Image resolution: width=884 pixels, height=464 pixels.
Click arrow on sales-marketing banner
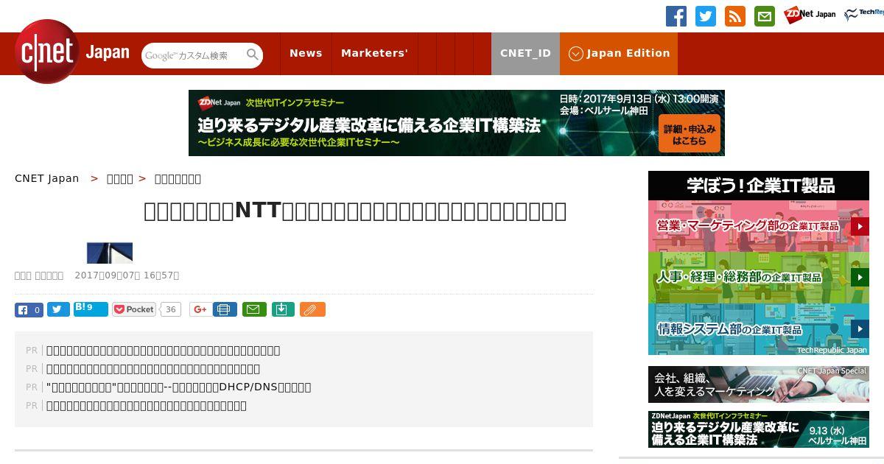pyautogui.click(x=860, y=226)
